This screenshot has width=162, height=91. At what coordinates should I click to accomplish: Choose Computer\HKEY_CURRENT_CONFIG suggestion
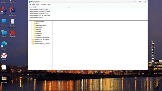coord(88,11)
